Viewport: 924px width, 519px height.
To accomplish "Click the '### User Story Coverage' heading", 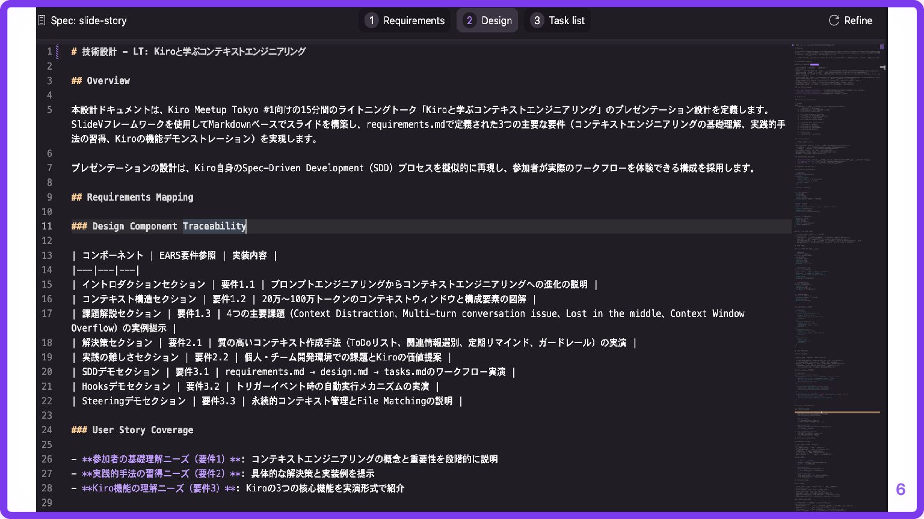I will [132, 430].
